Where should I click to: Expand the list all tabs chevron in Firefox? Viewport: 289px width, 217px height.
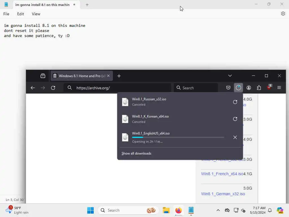(230, 76)
